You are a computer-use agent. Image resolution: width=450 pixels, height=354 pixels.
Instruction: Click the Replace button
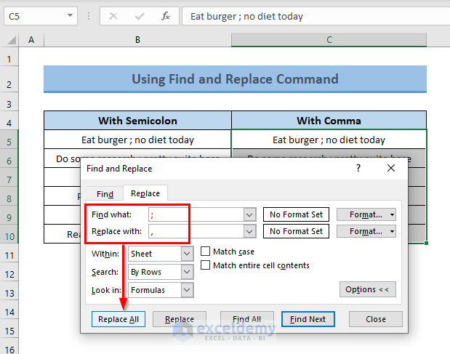pos(180,319)
